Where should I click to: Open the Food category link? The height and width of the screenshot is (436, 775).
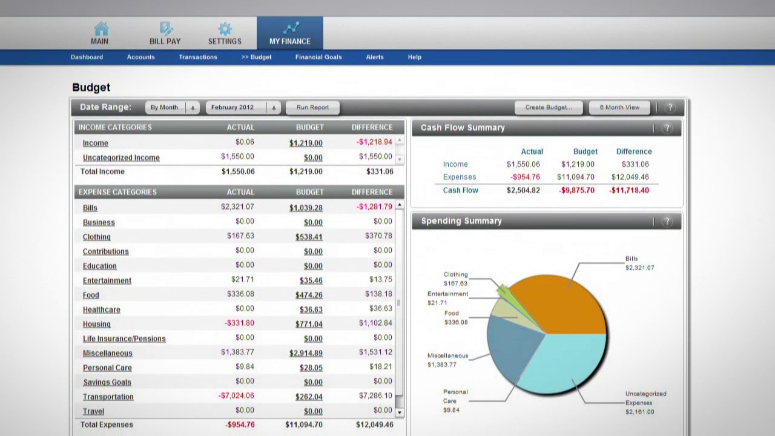[x=91, y=295]
